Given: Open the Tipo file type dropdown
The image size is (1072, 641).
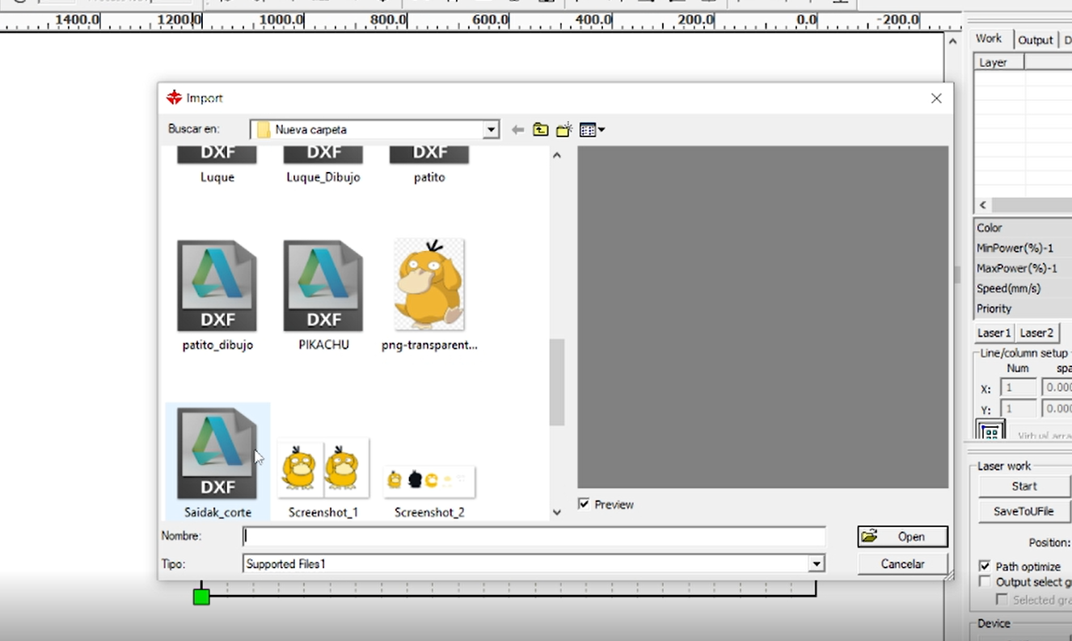Looking at the screenshot, I should pyautogui.click(x=817, y=564).
